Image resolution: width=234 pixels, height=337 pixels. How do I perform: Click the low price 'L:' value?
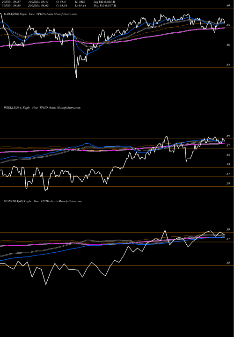pyautogui.click(x=81, y=6)
